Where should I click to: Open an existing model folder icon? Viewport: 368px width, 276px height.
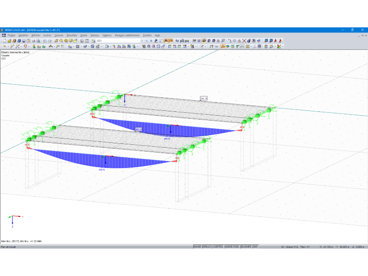(9, 41)
